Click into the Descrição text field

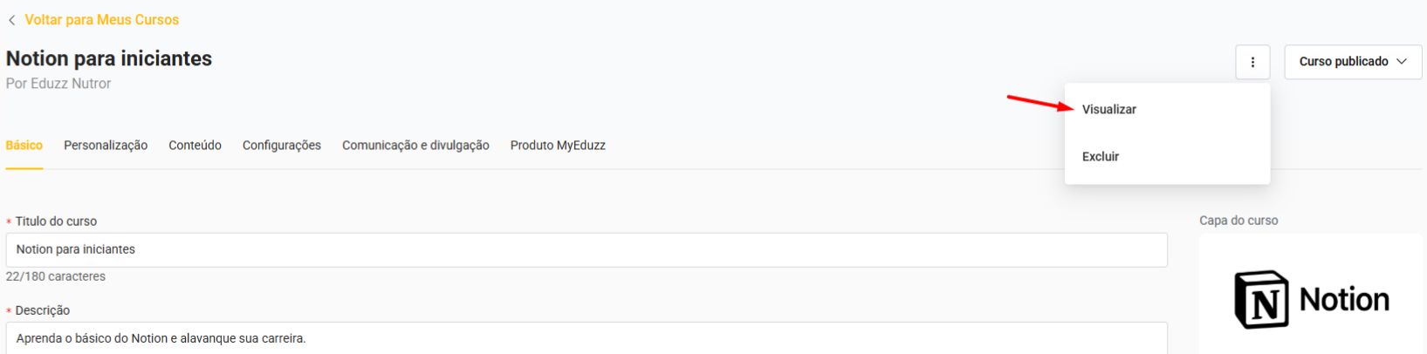tap(587, 338)
